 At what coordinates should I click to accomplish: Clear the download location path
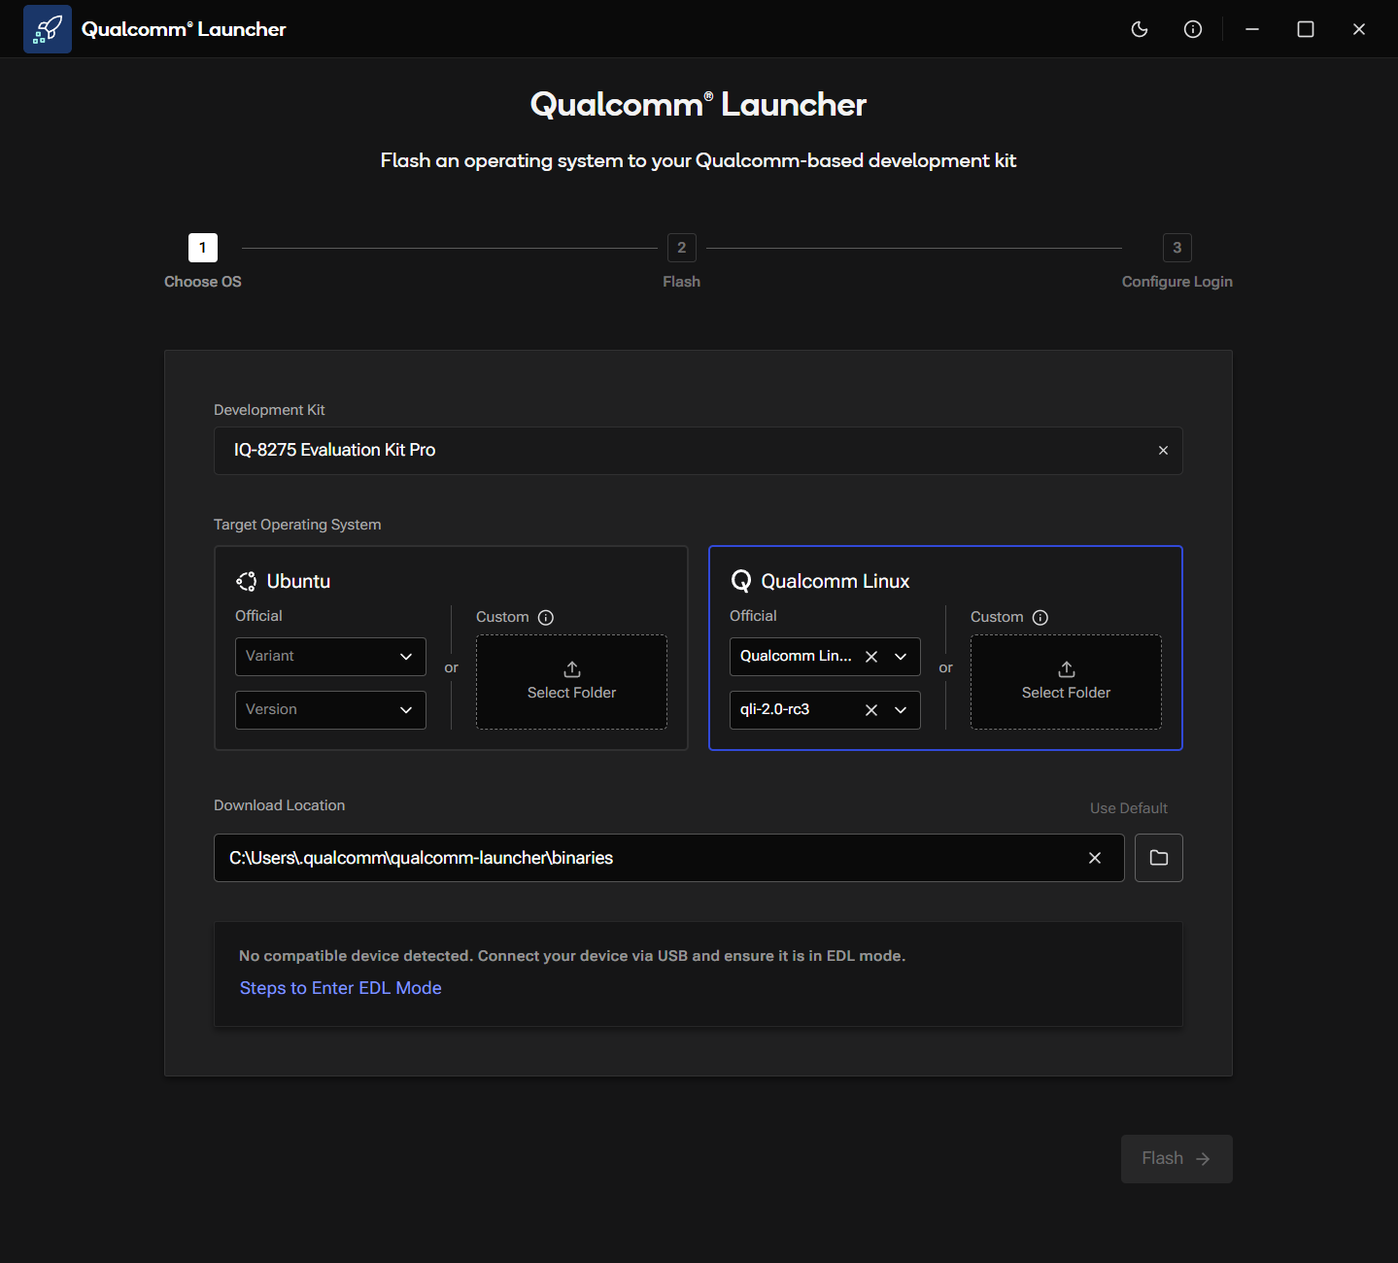(x=1095, y=858)
